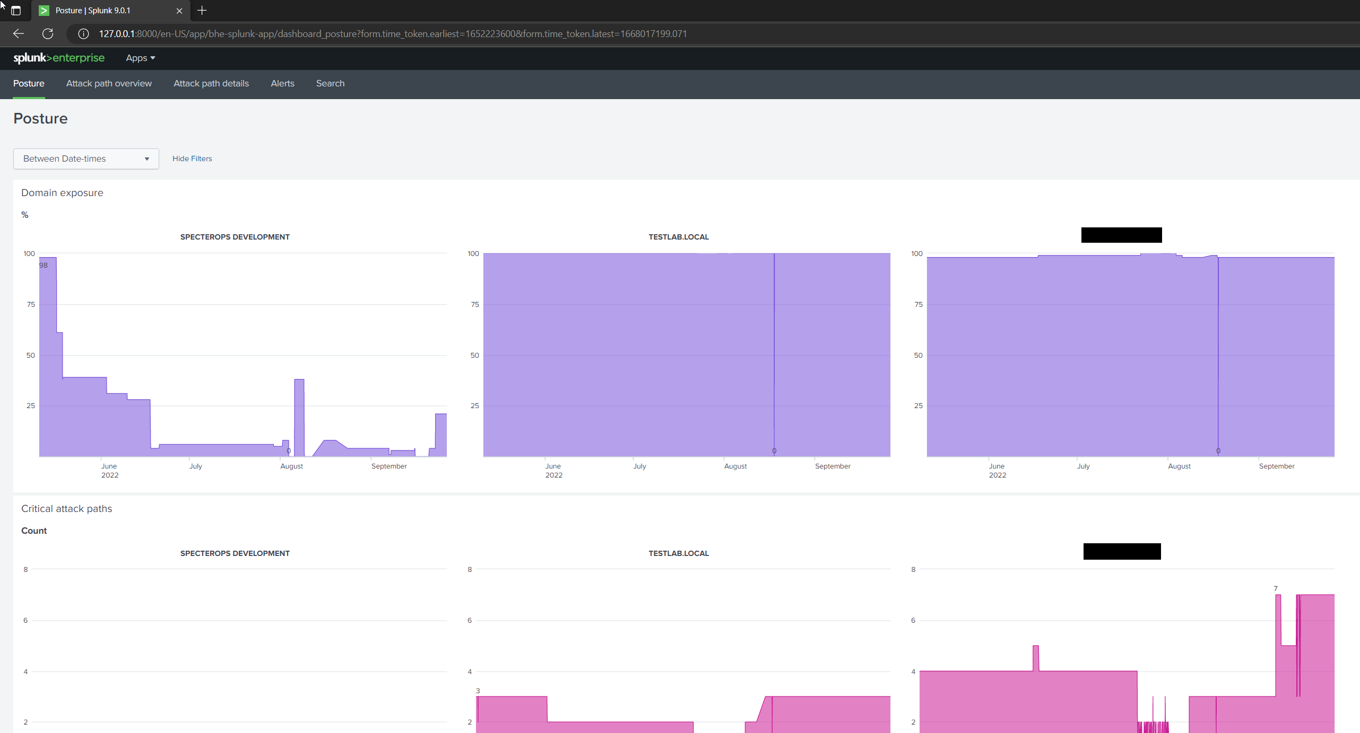Go to Attack path overview
The width and height of the screenshot is (1360, 733).
click(109, 83)
